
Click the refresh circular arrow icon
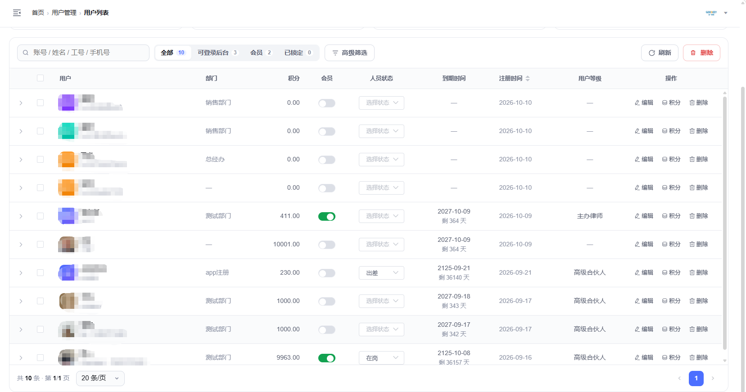click(651, 53)
